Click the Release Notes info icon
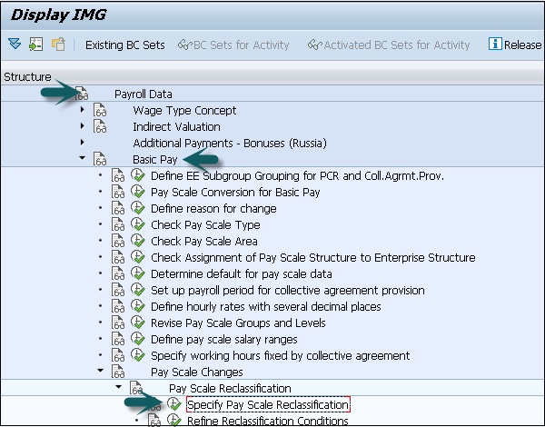545x427 pixels. [x=496, y=45]
